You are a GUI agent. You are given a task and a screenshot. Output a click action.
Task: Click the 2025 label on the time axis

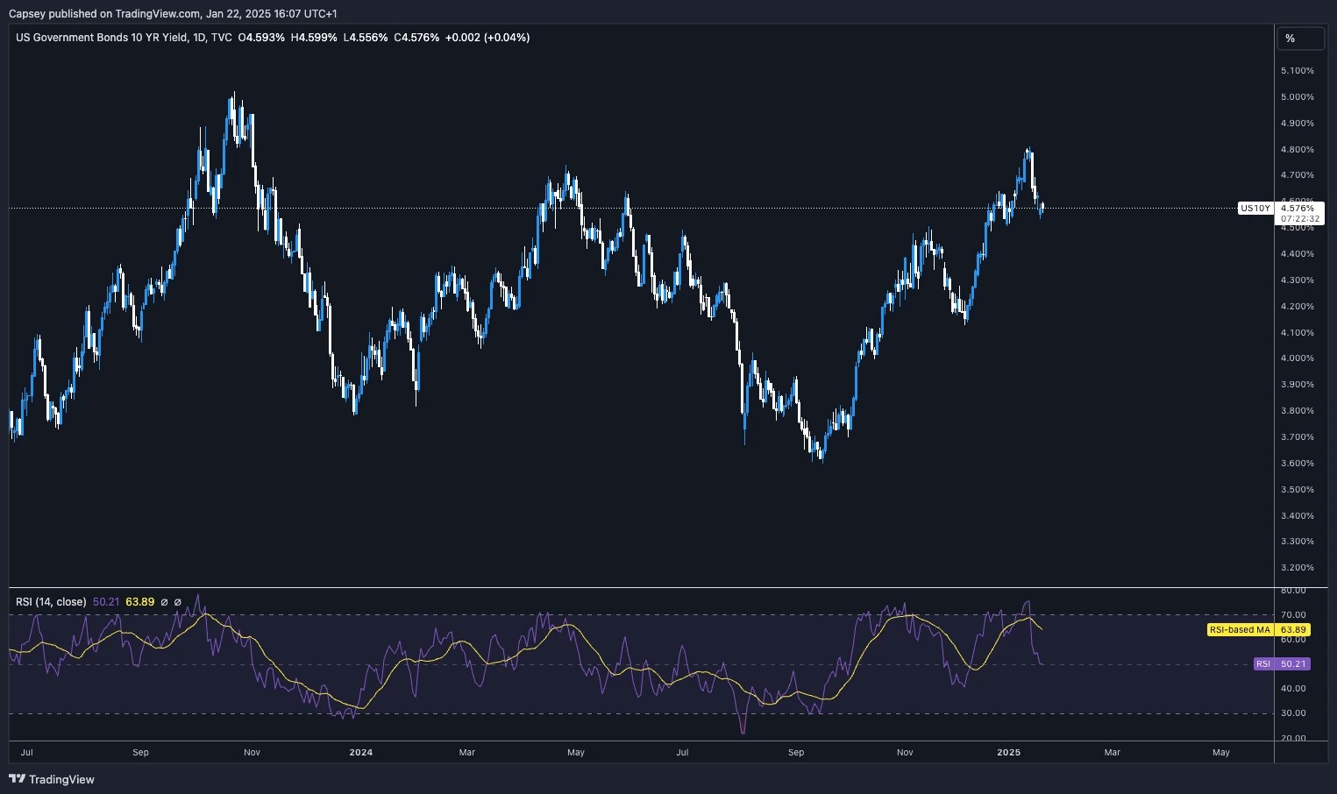pos(1008,752)
